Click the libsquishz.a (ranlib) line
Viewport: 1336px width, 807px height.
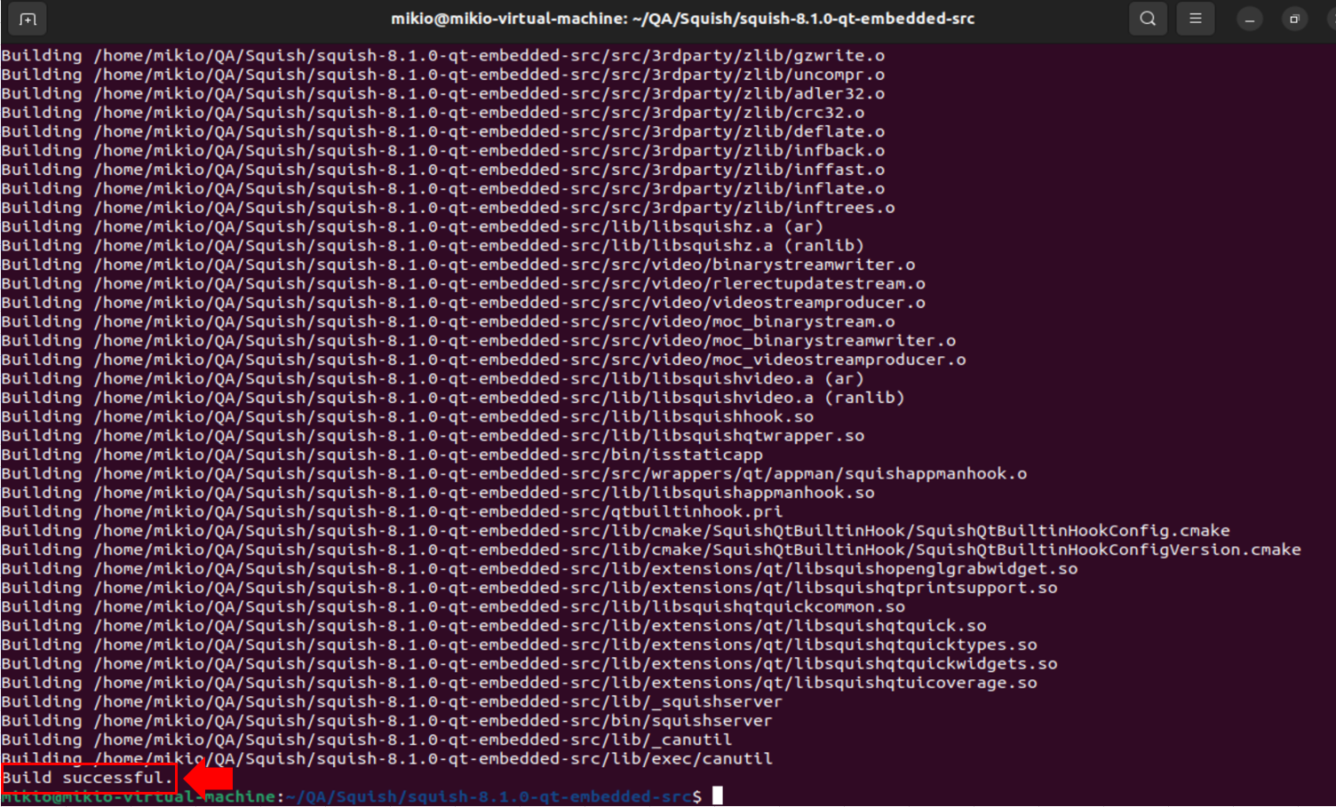433,246
